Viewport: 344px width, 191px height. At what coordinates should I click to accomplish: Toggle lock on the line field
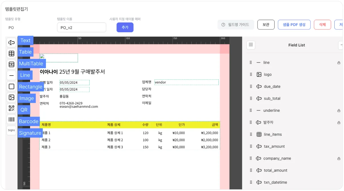tap(339, 63)
